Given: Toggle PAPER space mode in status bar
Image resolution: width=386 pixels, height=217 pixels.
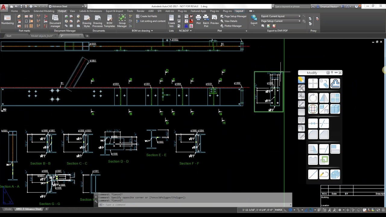Looking at the screenshot, I should click(x=278, y=210).
